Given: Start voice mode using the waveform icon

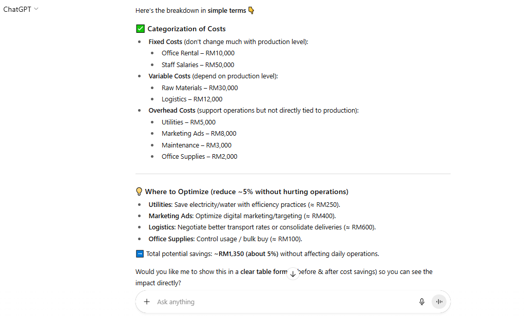Looking at the screenshot, I should coord(439,302).
